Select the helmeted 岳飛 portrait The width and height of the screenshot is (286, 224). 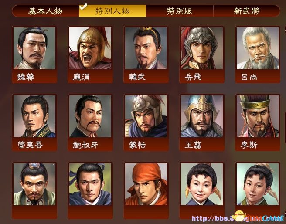[x=202, y=54]
